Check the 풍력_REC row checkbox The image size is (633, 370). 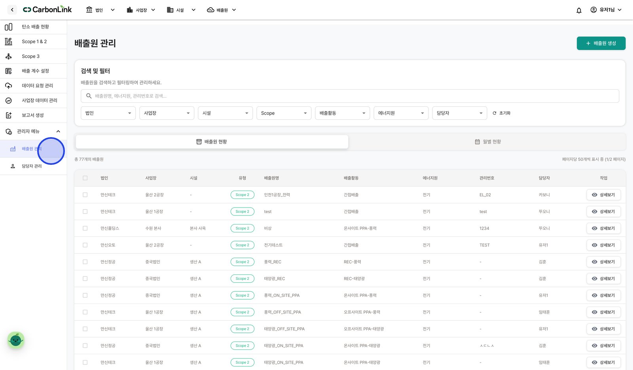click(85, 262)
